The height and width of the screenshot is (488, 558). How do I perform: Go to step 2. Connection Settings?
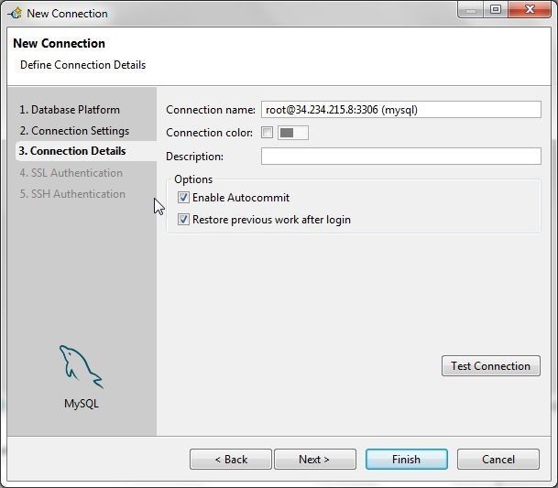(74, 131)
